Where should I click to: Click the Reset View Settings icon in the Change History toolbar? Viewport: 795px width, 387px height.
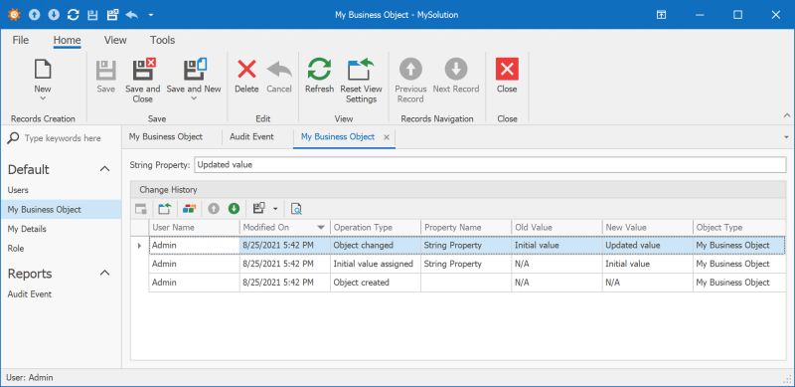165,208
